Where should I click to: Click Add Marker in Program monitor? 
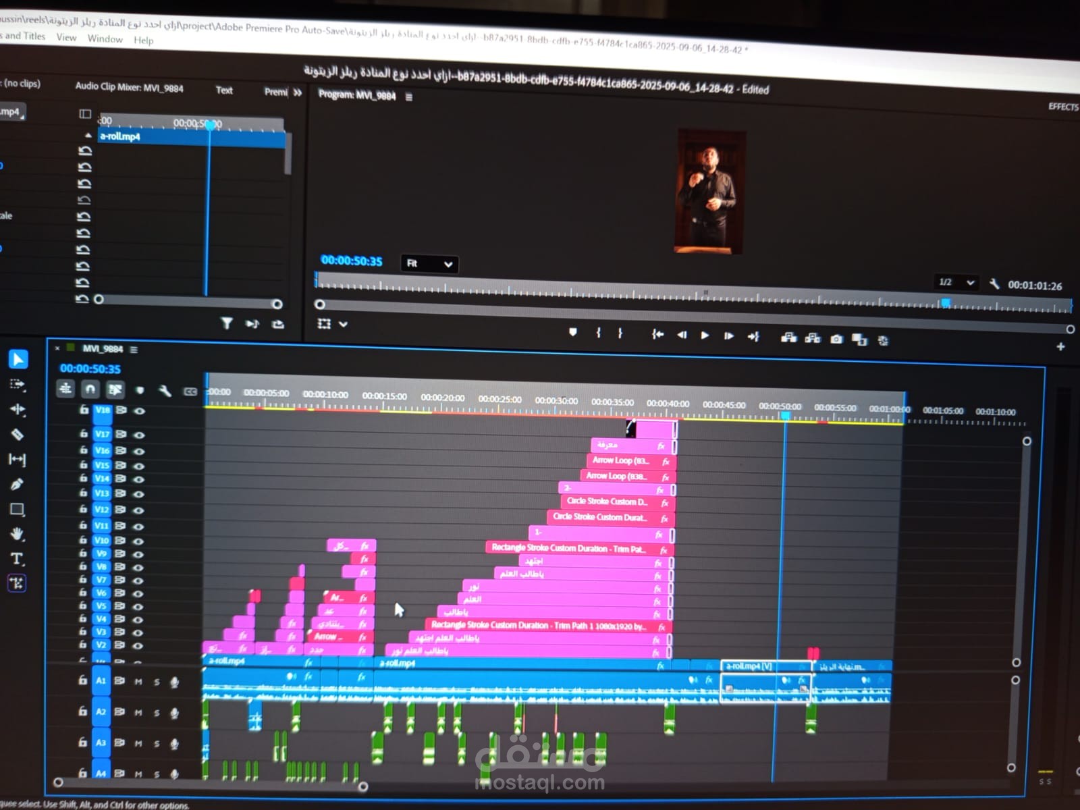pos(573,332)
